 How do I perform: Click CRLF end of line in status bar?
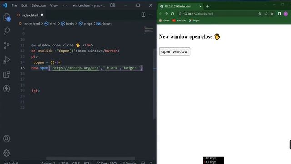(x=76, y=163)
